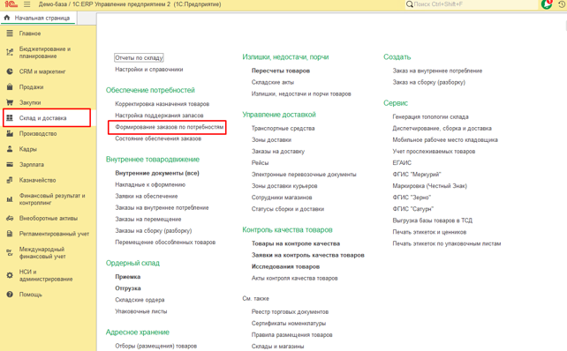Click the Склад и доставка grid icon
The width and height of the screenshot is (567, 351).
pyautogui.click(x=10, y=117)
